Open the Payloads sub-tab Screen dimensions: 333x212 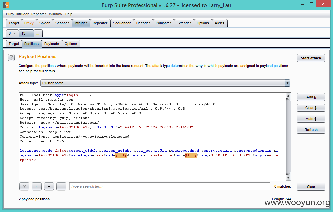[x=52, y=44]
